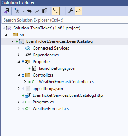Screen dimensions: 128x136
Task: Open the Pending Changes Filter clock icon
Action: click(17, 11)
